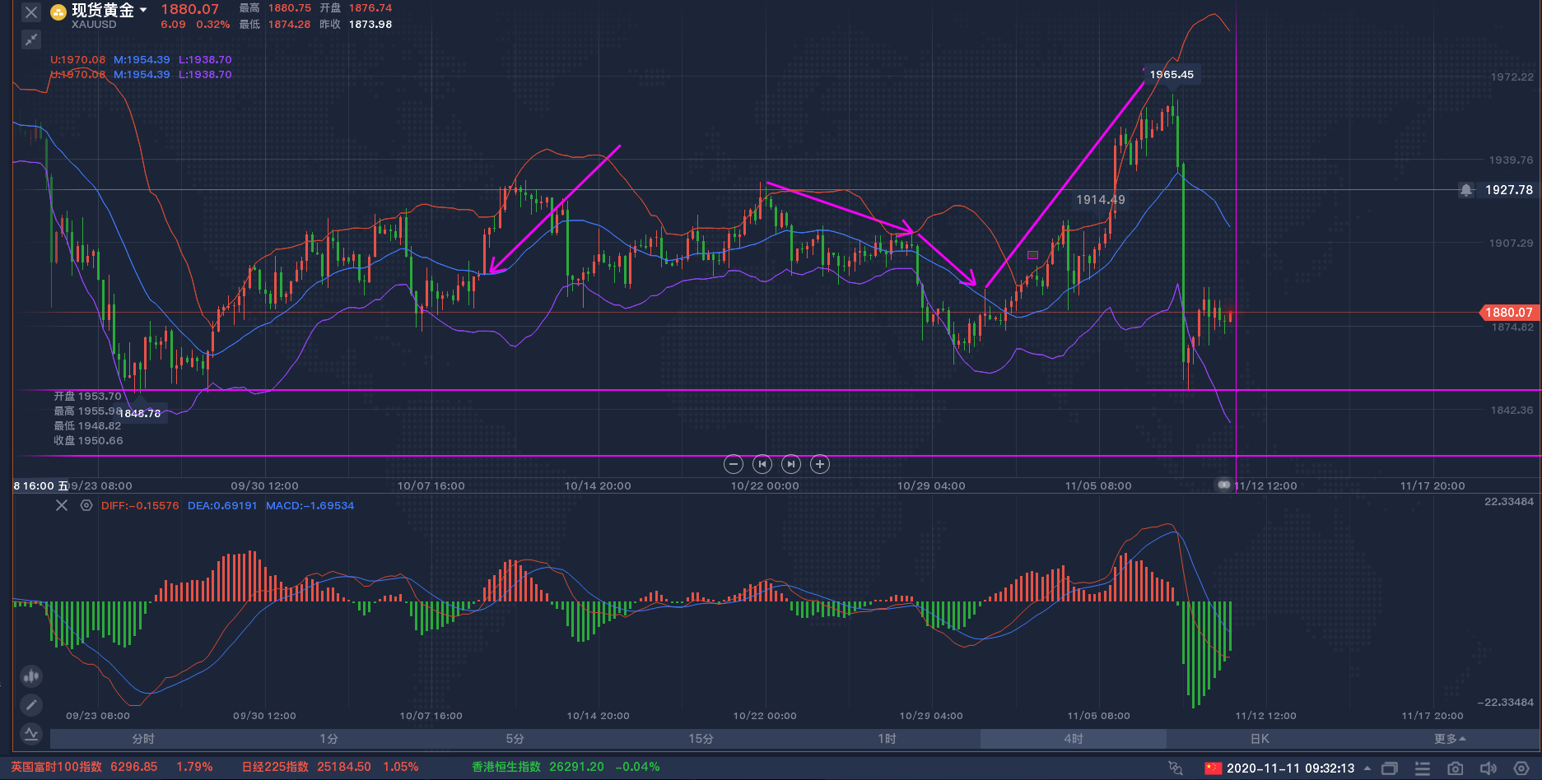1542x780 pixels.
Task: Switch to the 日K timeframe tab
Action: 1260,739
